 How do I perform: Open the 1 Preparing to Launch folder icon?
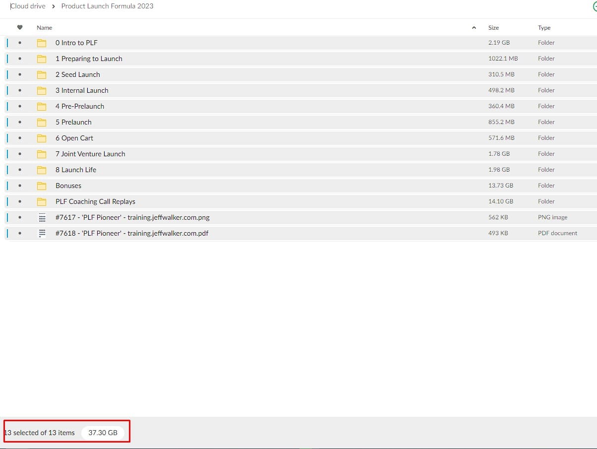(x=42, y=59)
